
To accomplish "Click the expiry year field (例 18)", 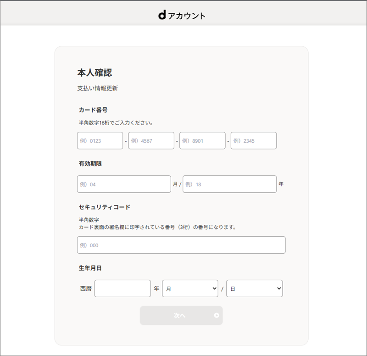I will click(230, 184).
